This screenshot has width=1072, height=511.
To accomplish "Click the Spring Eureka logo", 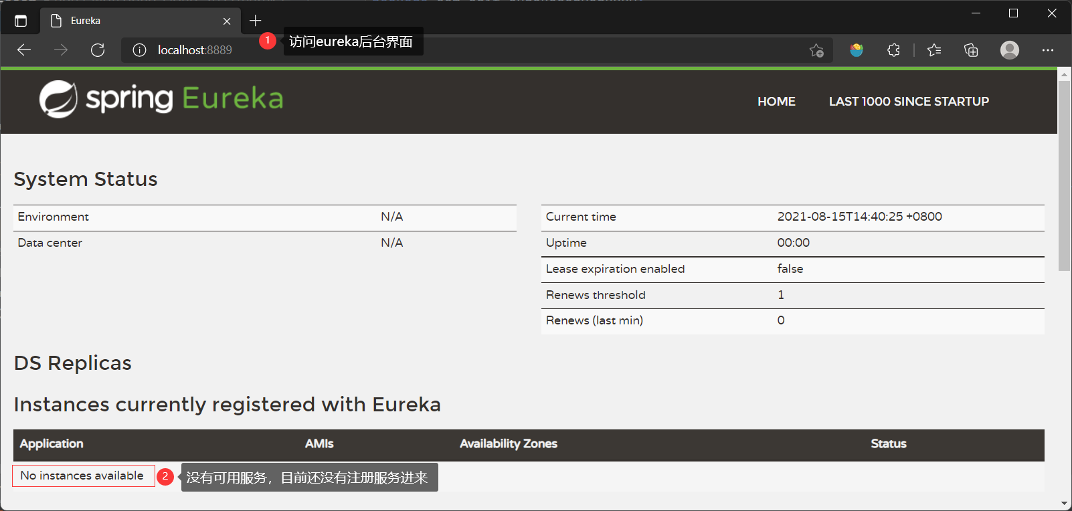I will click(161, 99).
